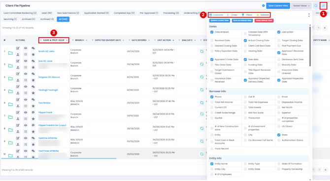This screenshot has height=181, width=330.
Task: Click the columns panel vertical scrollbar
Action: coord(310,46)
